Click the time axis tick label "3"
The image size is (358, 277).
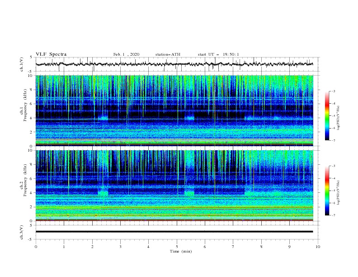(120, 247)
